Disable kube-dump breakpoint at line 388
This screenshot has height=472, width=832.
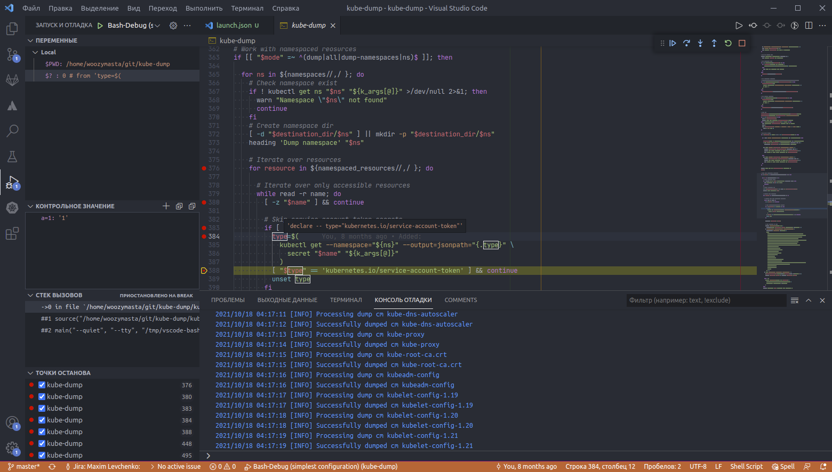coord(42,432)
